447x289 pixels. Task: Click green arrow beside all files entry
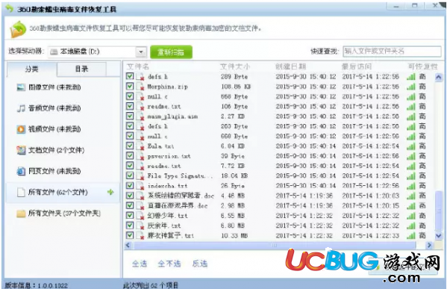110,192
